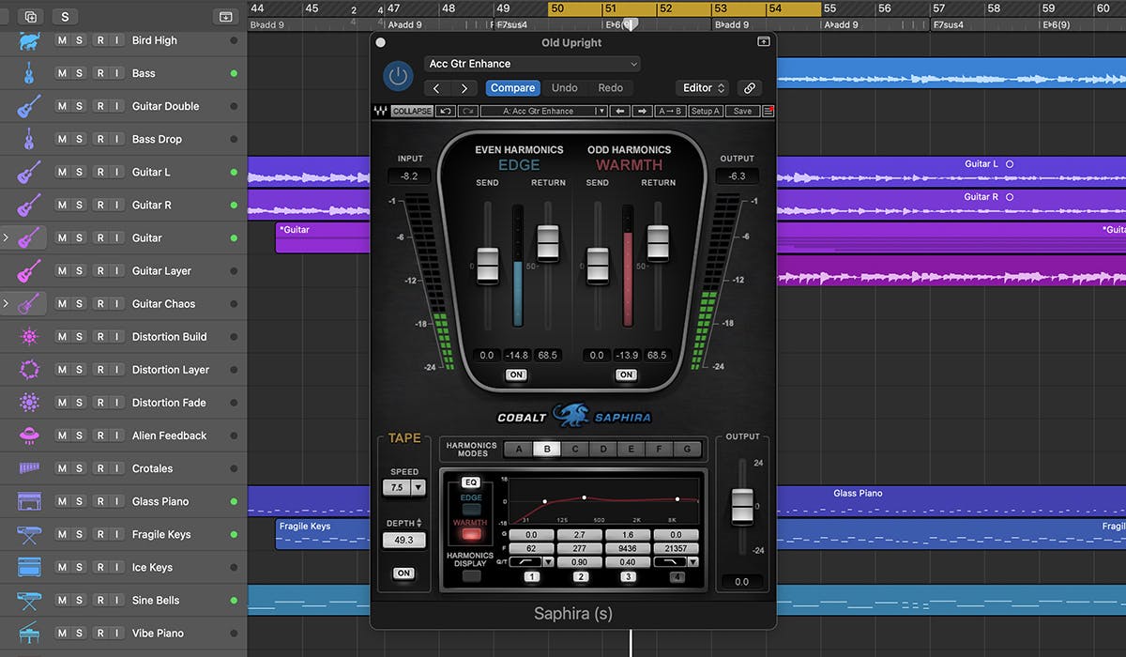1126x657 pixels.
Task: Click the Bird High track icon
Action: pos(29,40)
